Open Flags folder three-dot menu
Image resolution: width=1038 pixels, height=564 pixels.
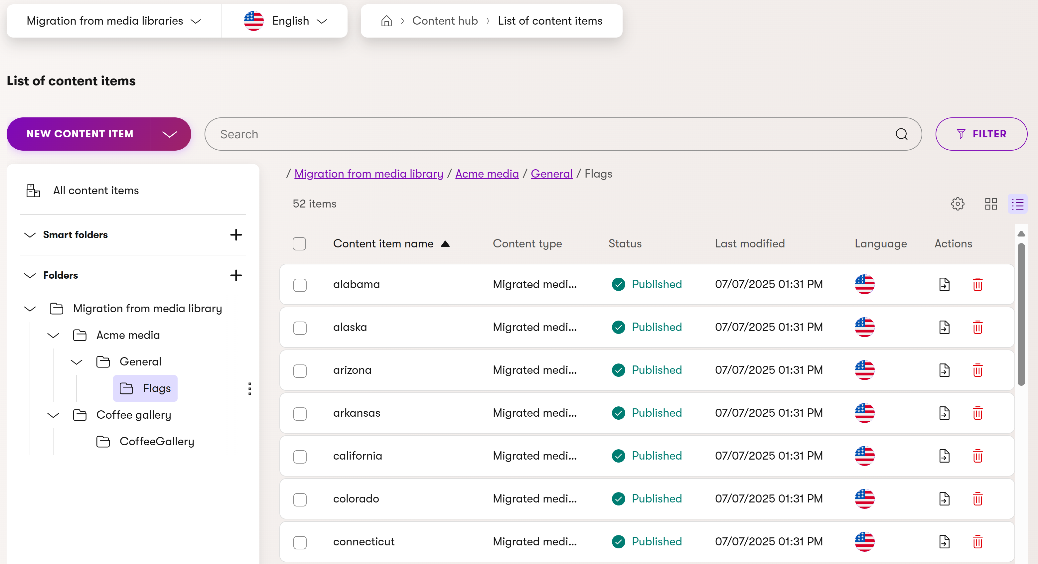coord(249,389)
